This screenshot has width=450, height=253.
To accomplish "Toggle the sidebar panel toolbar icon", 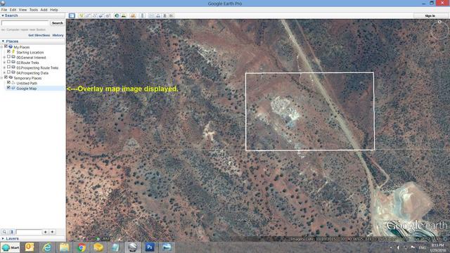I will [72, 15].
